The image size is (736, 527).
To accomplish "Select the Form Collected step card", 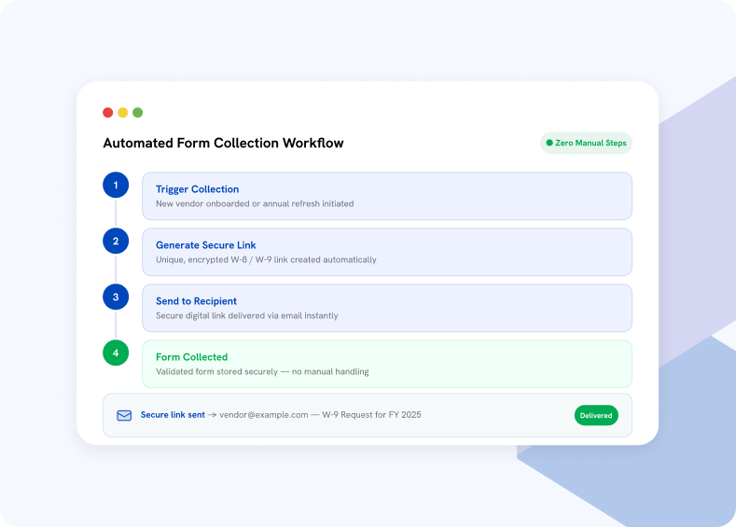I will pos(387,364).
